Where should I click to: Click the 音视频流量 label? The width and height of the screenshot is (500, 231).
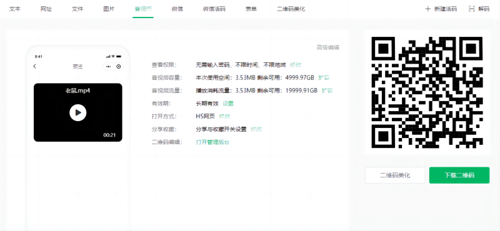point(167,91)
